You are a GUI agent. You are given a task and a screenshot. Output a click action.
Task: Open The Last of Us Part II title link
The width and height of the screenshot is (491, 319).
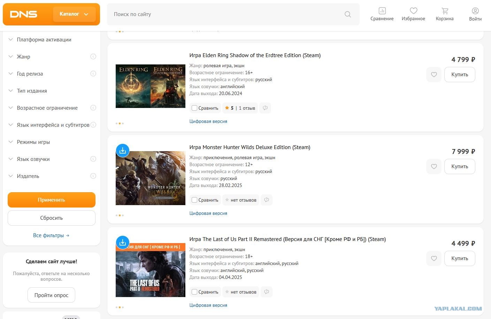(287, 239)
